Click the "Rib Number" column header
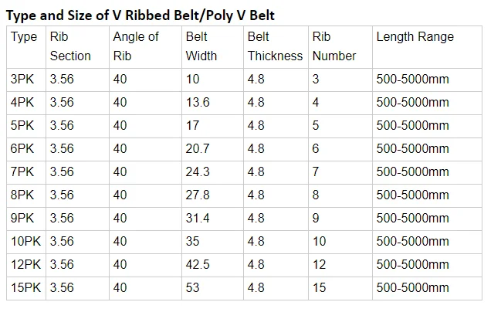Image resolution: width=501 pixels, height=319 pixels. 334,46
